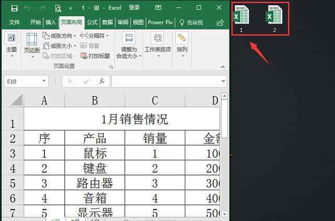Open the Name Box dropdown arrow
The height and width of the screenshot is (221, 335).
coord(44,81)
